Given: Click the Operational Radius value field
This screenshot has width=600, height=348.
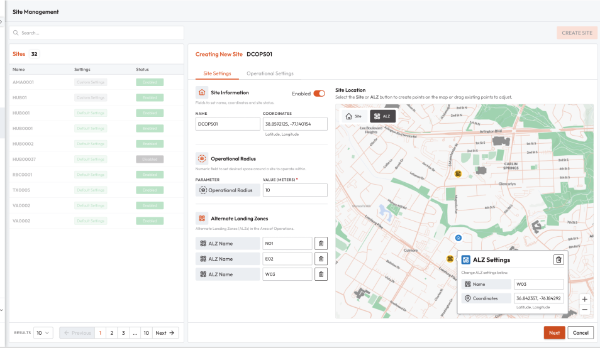Looking at the screenshot, I should point(295,190).
